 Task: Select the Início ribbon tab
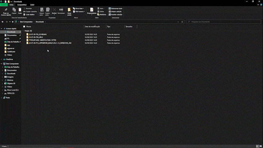coord(11,5)
